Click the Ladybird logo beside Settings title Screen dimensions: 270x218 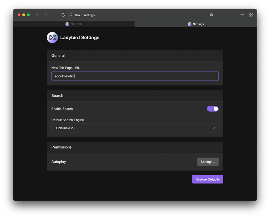click(x=52, y=38)
